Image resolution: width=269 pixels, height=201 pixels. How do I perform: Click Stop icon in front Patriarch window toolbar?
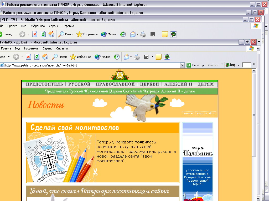28,57
